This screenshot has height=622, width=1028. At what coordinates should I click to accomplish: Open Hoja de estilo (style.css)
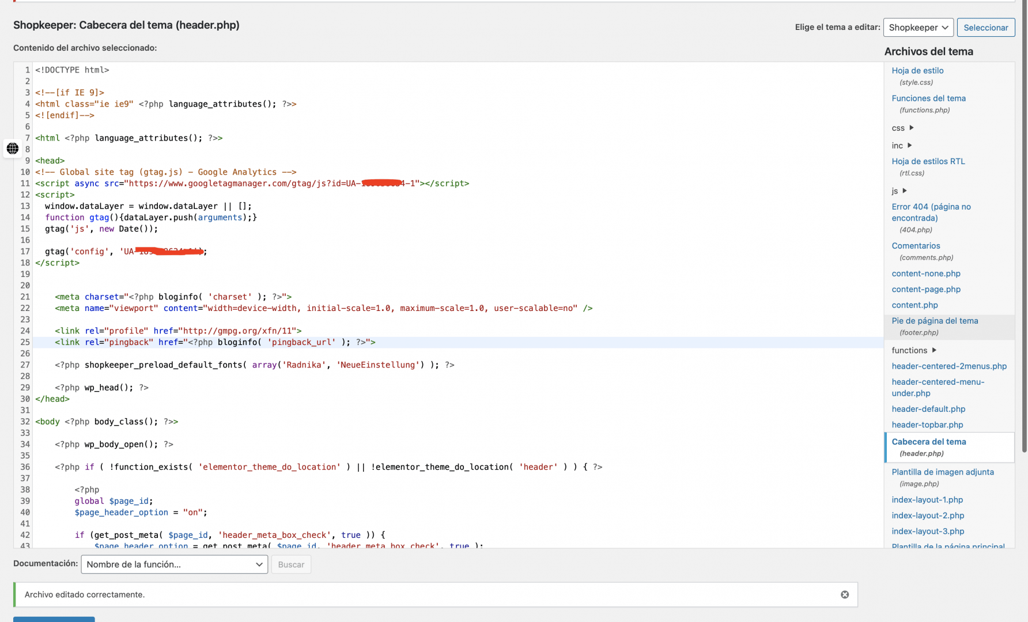tap(917, 70)
